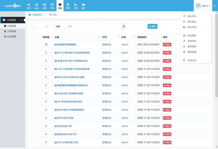Select 更新缓存 from the admin menu
This screenshot has width=218, height=149.
(x=192, y=46)
